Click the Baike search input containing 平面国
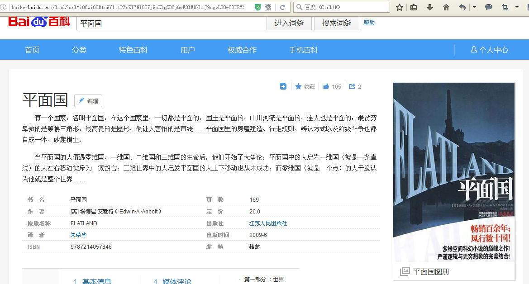The height and width of the screenshot is (284, 529). click(x=172, y=23)
